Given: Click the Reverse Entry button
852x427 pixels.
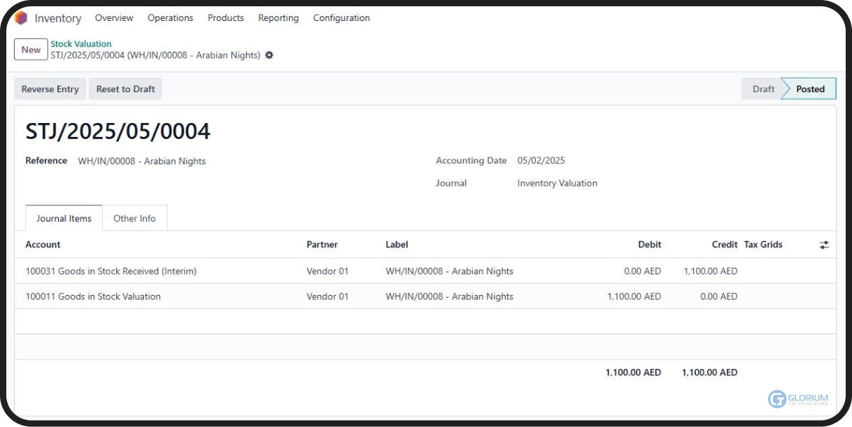Looking at the screenshot, I should pos(50,89).
